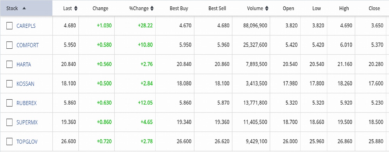Click the SUPERMX stock name link
Image resolution: width=389 pixels, height=152 pixels.
pyautogui.click(x=27, y=122)
